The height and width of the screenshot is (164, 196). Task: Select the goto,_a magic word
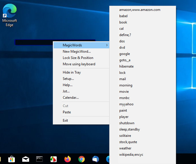[x=143, y=60]
